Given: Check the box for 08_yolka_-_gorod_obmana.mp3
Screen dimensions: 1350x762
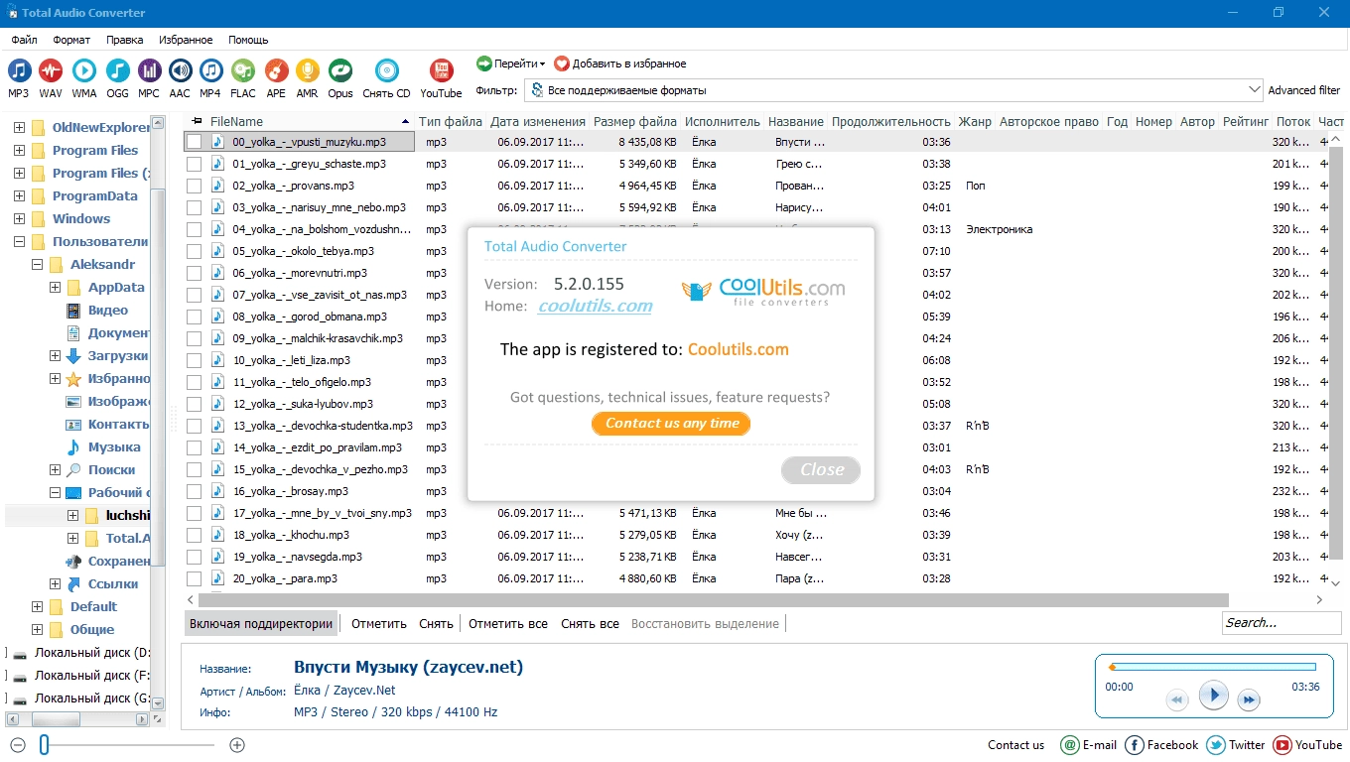Looking at the screenshot, I should click(x=195, y=317).
